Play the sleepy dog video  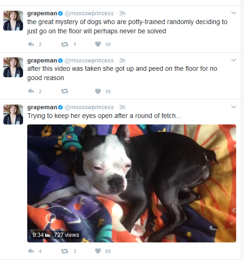point(131,183)
